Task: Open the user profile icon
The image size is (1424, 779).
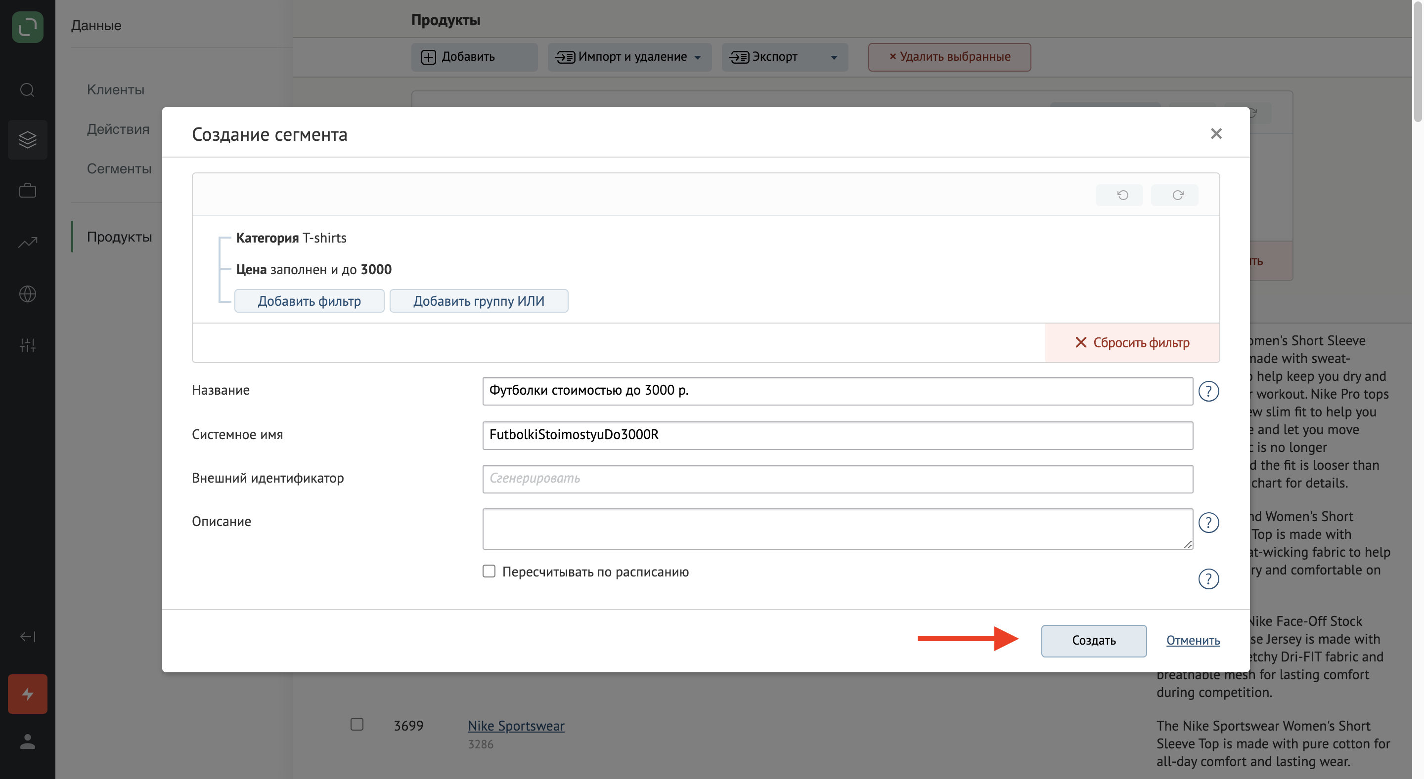Action: 27,741
